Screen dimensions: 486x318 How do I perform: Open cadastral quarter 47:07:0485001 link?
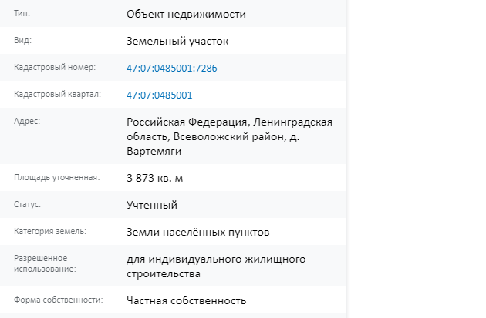160,95
